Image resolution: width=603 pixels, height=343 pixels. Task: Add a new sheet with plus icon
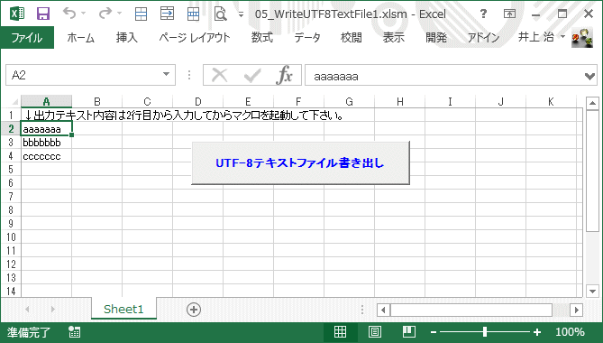click(194, 310)
